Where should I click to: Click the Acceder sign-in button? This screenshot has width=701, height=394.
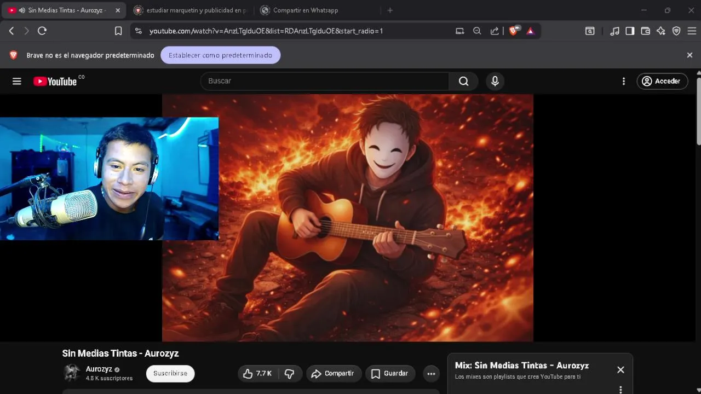pyautogui.click(x=662, y=81)
